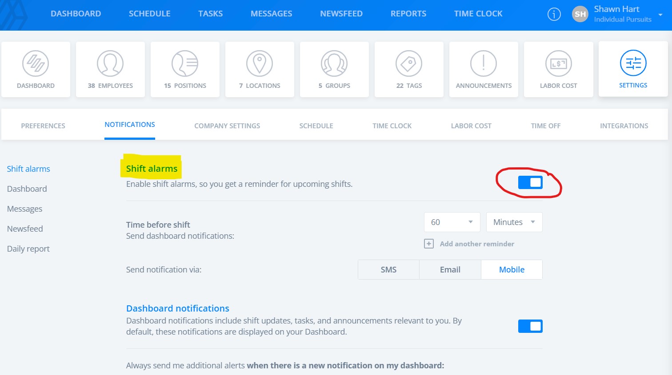
Task: Select Email notification method
Action: [x=450, y=269]
